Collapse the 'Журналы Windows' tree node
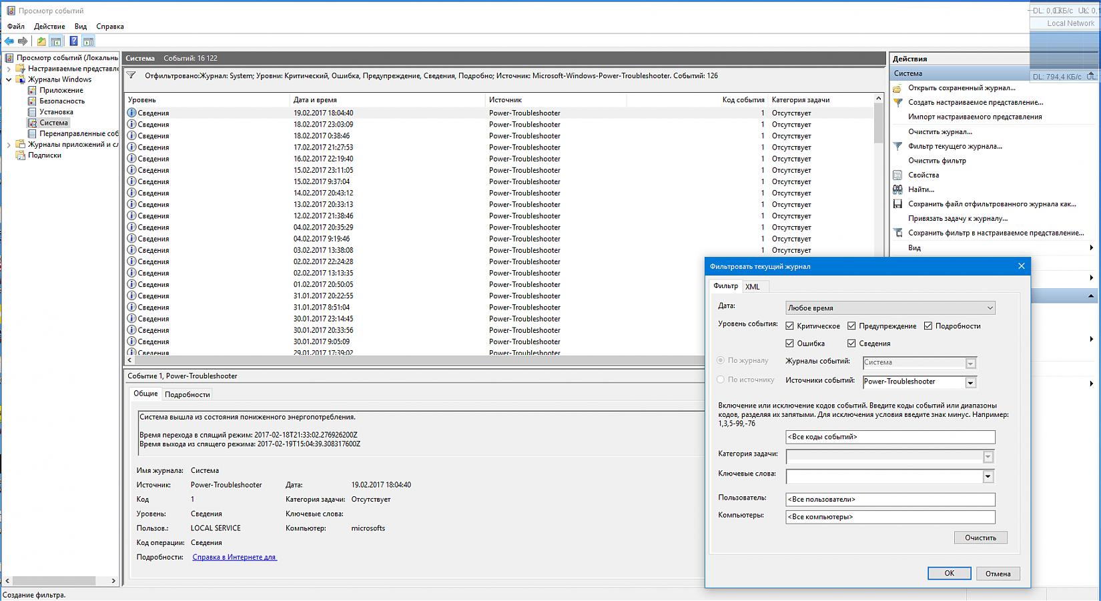Screen dimensions: 1101x601 (9, 79)
